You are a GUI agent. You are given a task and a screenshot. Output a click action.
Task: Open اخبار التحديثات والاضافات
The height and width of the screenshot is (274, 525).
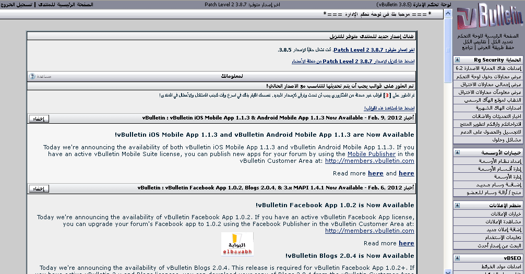tap(488, 116)
